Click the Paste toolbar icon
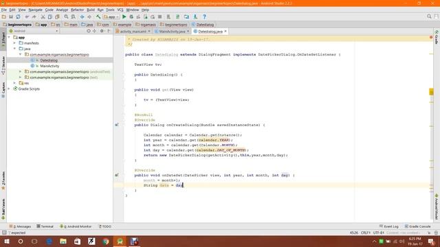 pos(57,16)
